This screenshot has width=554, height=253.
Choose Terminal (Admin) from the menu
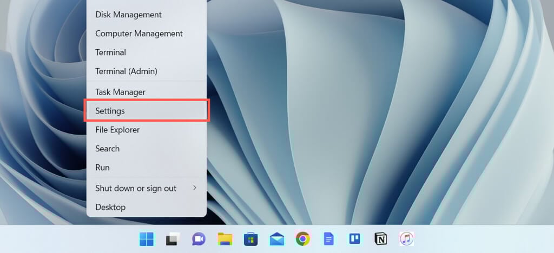click(x=126, y=71)
